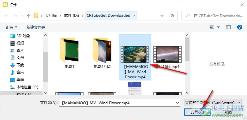The image size is (247, 120).
Task: Select 桌面 in navigation pane
Action: point(17,79)
